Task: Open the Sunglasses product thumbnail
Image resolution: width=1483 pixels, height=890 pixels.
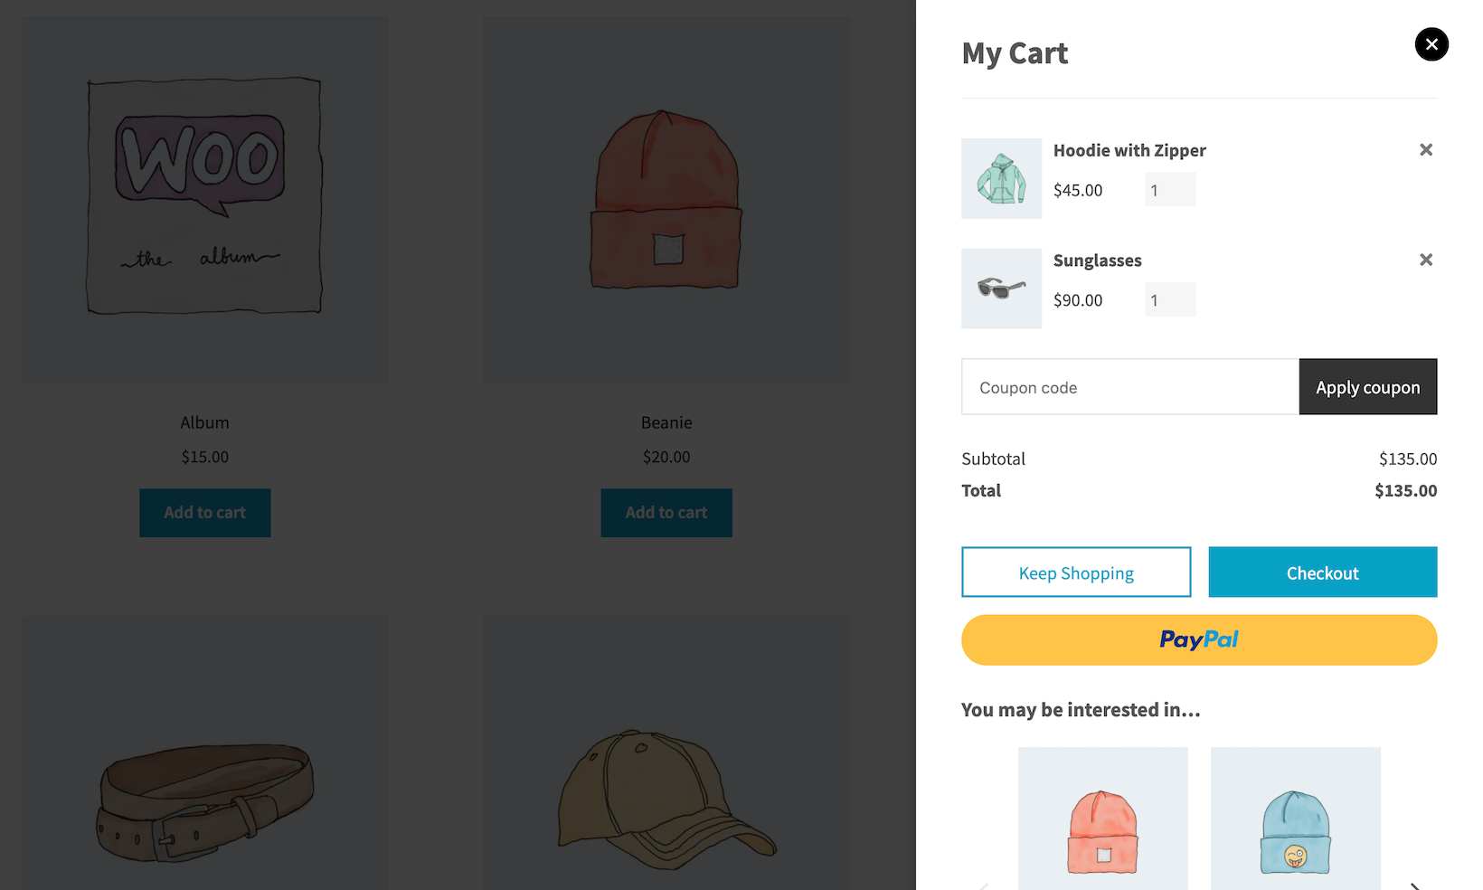Action: pyautogui.click(x=1001, y=289)
